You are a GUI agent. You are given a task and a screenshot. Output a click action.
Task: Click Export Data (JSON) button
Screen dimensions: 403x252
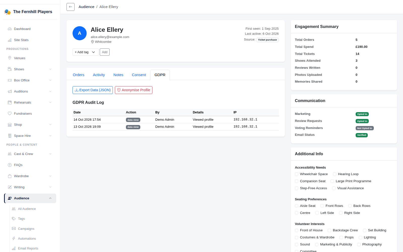93,90
